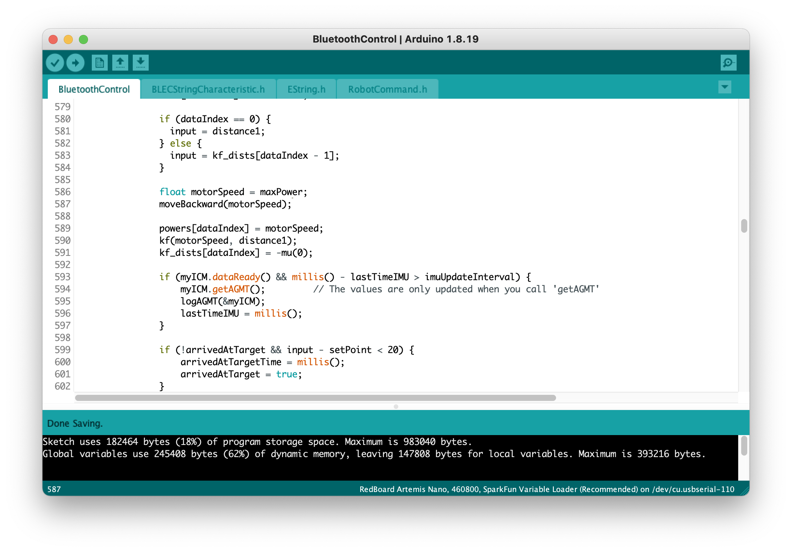Click the 'Sketch uses 182464 bytes' console line
This screenshot has width=792, height=552.
(257, 442)
